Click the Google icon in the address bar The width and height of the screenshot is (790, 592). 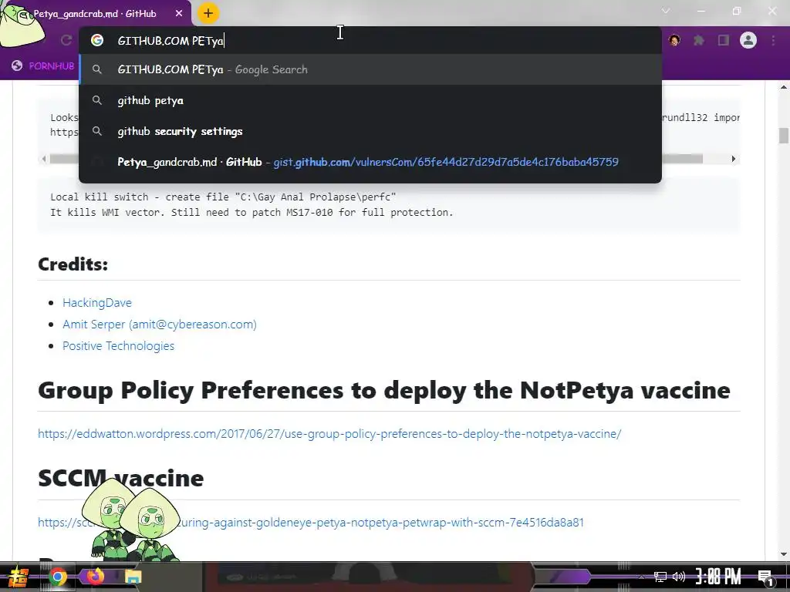[97, 40]
